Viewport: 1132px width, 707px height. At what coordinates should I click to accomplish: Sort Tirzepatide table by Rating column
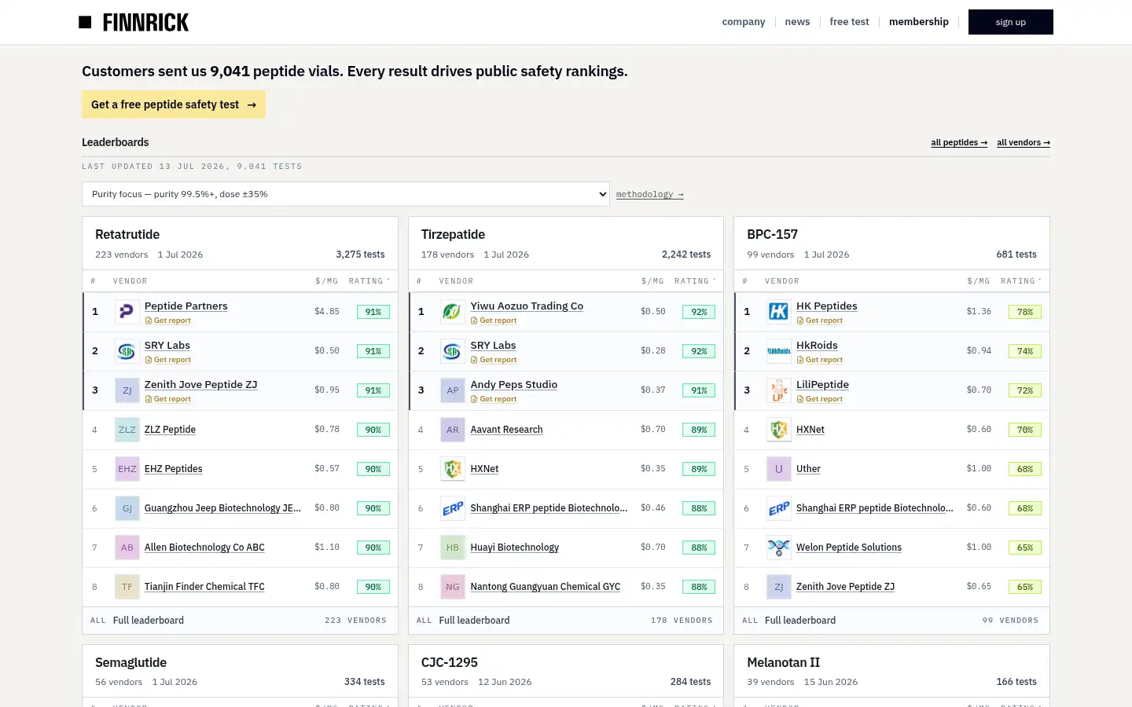[695, 281]
